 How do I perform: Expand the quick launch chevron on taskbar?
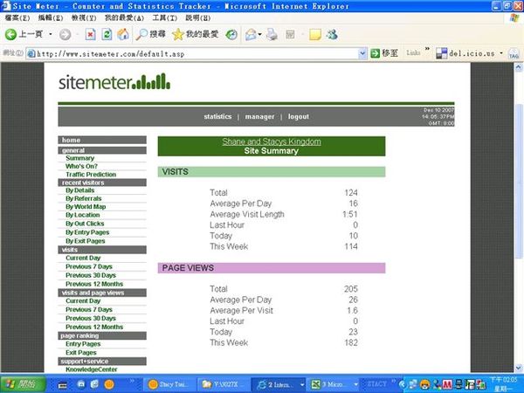[x=132, y=380]
